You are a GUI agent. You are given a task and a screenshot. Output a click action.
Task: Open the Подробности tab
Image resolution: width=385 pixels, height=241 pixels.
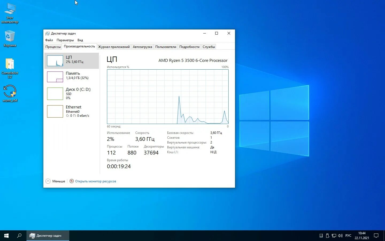click(189, 47)
